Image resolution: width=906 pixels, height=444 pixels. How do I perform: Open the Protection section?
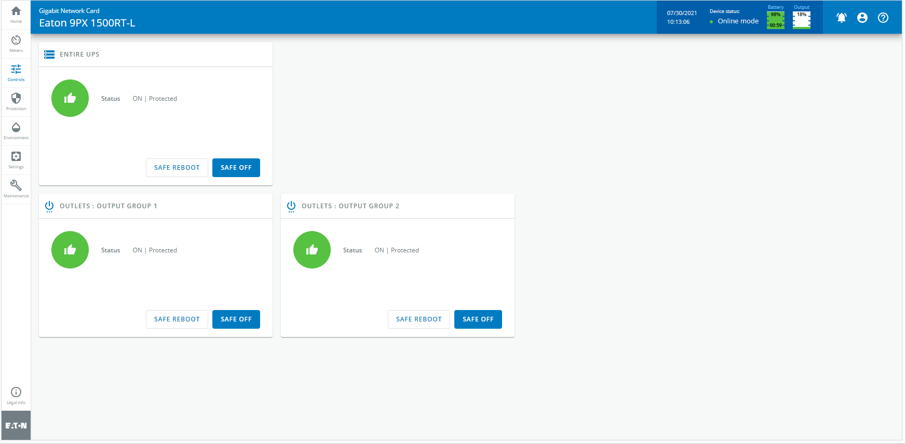[16, 102]
